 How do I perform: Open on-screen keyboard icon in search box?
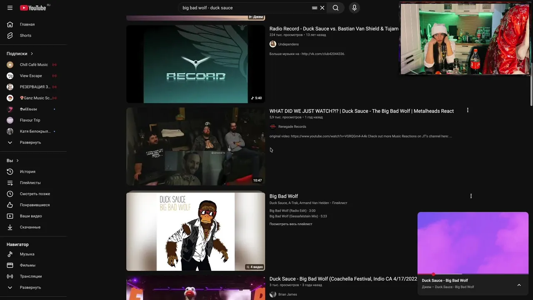[x=314, y=8]
